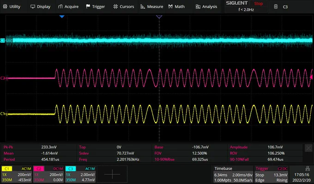This screenshot has width=314, height=184.
Task: Open the Acquire menu
Action: [x=68, y=6]
